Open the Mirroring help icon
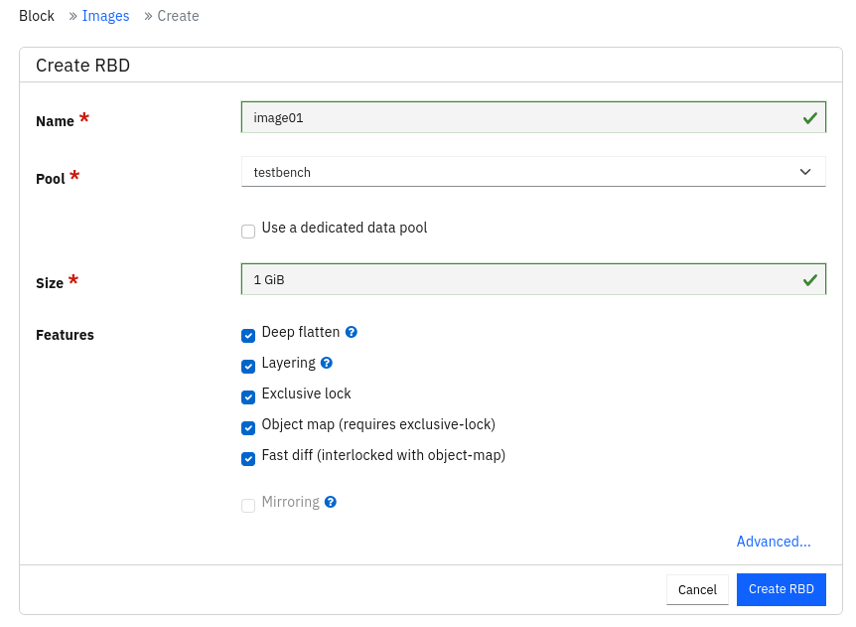The height and width of the screenshot is (627, 856). [331, 502]
